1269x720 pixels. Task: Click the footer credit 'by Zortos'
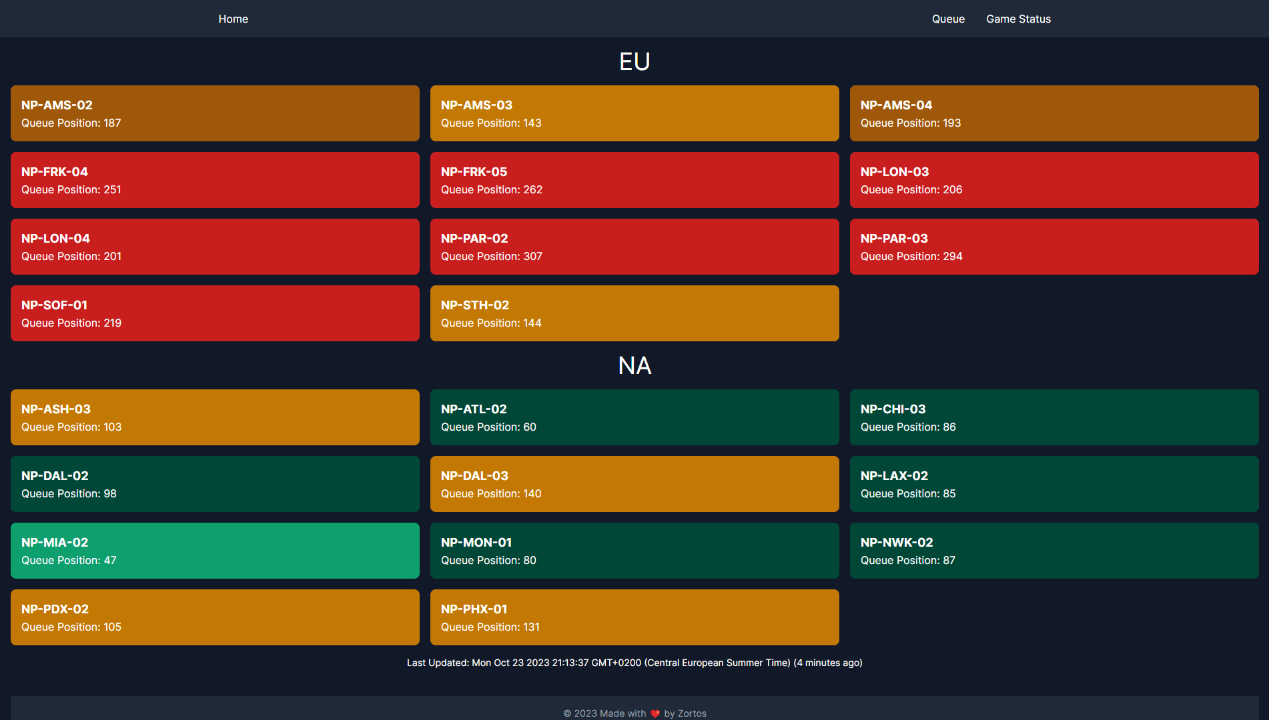point(685,713)
